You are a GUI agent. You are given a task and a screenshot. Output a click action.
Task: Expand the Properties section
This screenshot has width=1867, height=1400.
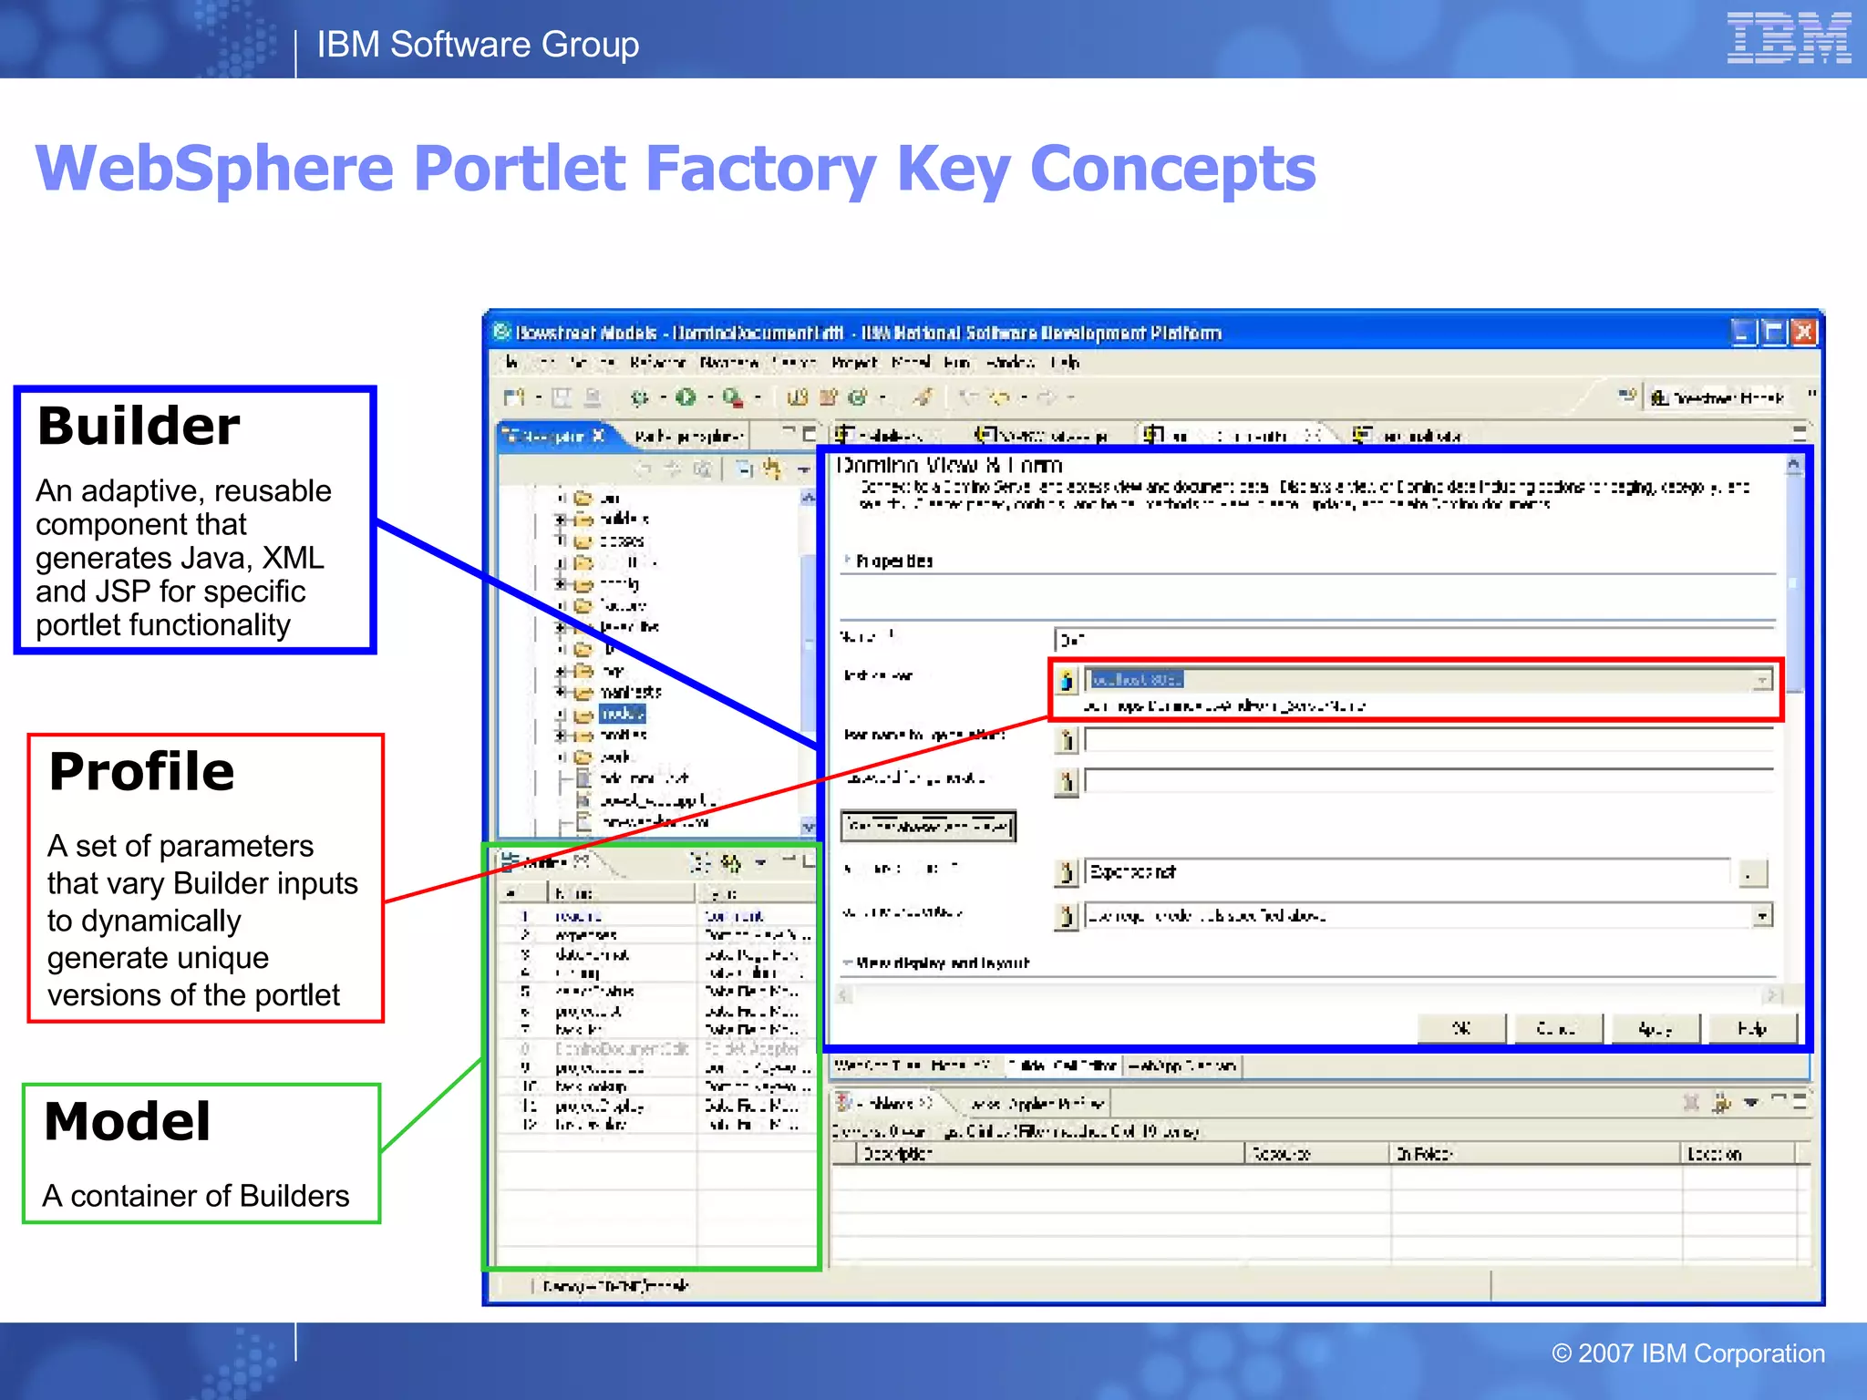click(847, 560)
